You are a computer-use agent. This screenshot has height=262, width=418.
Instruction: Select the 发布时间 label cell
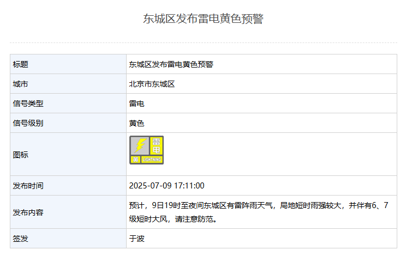(x=68, y=186)
